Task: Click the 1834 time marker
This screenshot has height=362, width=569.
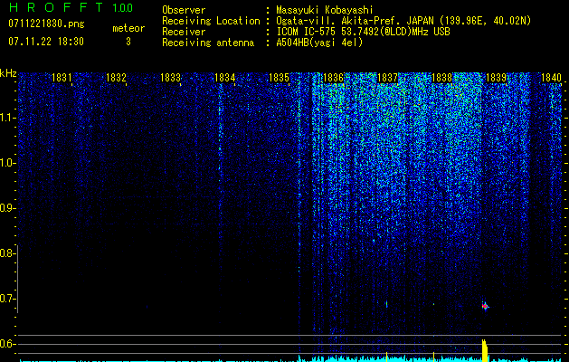Action: pyautogui.click(x=224, y=77)
